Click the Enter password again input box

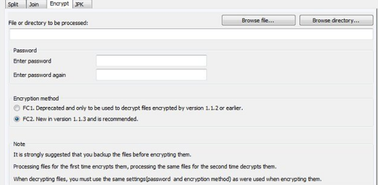(x=151, y=75)
